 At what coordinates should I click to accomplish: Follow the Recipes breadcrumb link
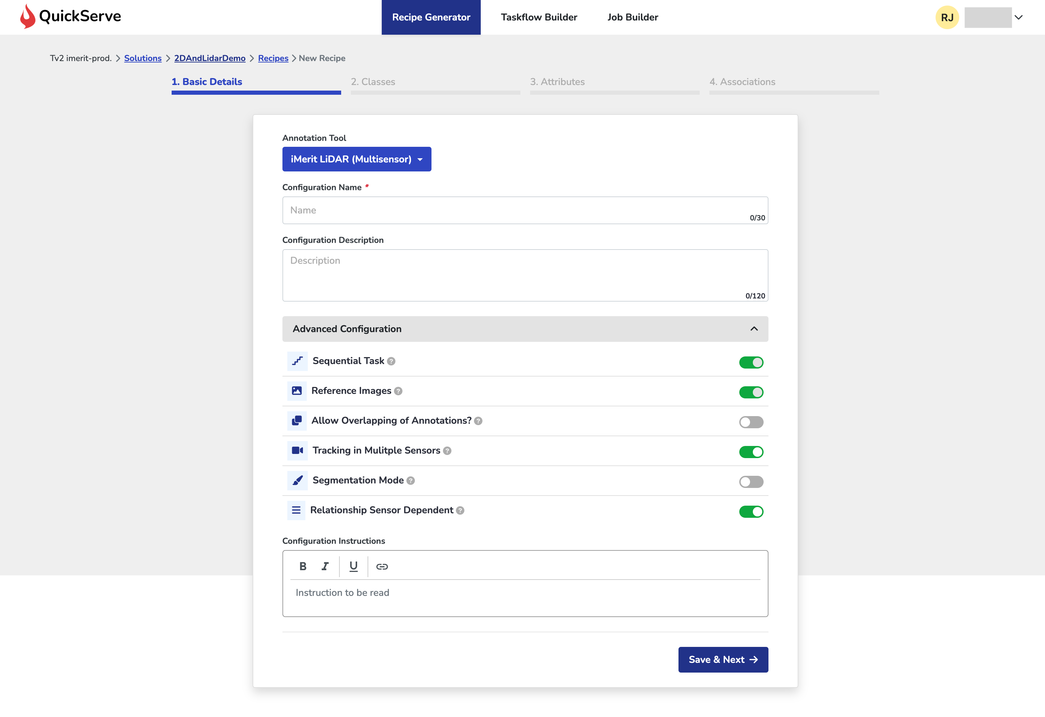tap(273, 58)
